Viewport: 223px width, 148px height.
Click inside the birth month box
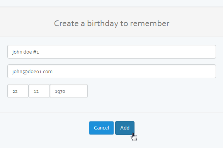click(x=39, y=91)
